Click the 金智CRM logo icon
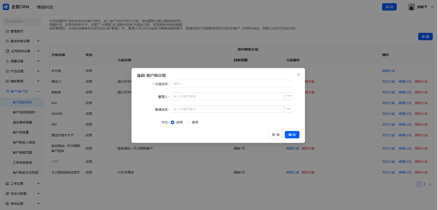438x210 pixels. click(6, 7)
